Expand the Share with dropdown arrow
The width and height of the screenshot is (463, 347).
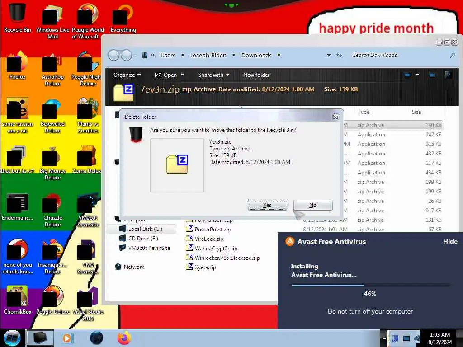pos(228,75)
